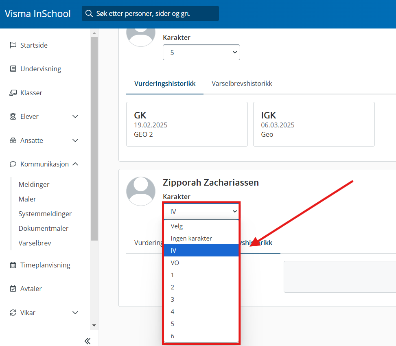Collapse the Kommunikasjon menu chevron
The width and height of the screenshot is (396, 346).
coord(75,164)
